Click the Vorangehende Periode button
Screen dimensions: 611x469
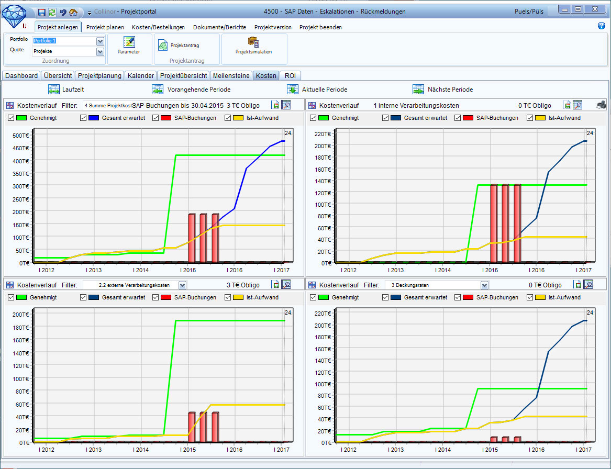pyautogui.click(x=191, y=90)
